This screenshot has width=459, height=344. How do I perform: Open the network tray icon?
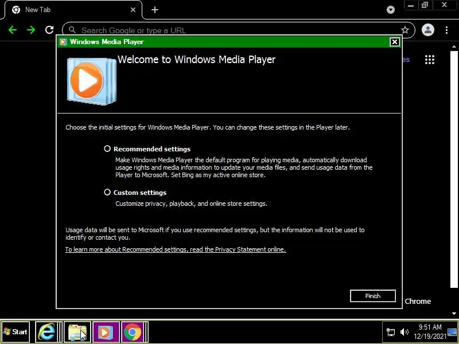[x=391, y=332]
